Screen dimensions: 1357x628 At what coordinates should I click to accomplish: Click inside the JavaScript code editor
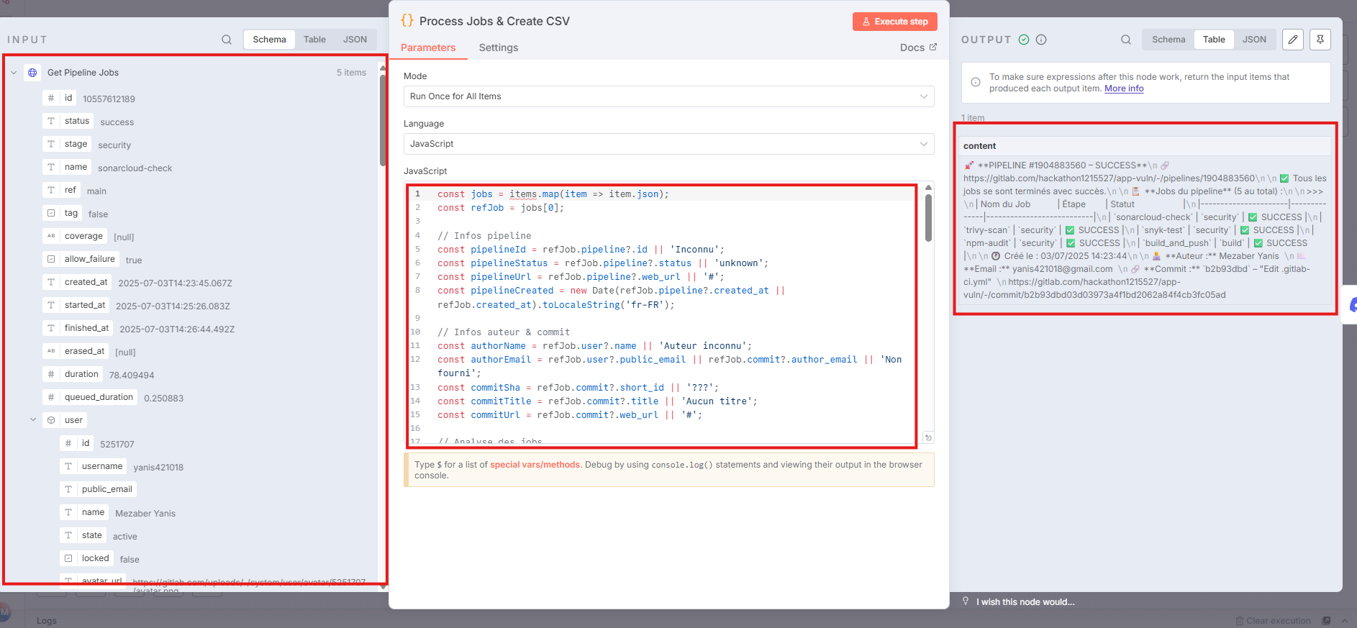[662, 317]
